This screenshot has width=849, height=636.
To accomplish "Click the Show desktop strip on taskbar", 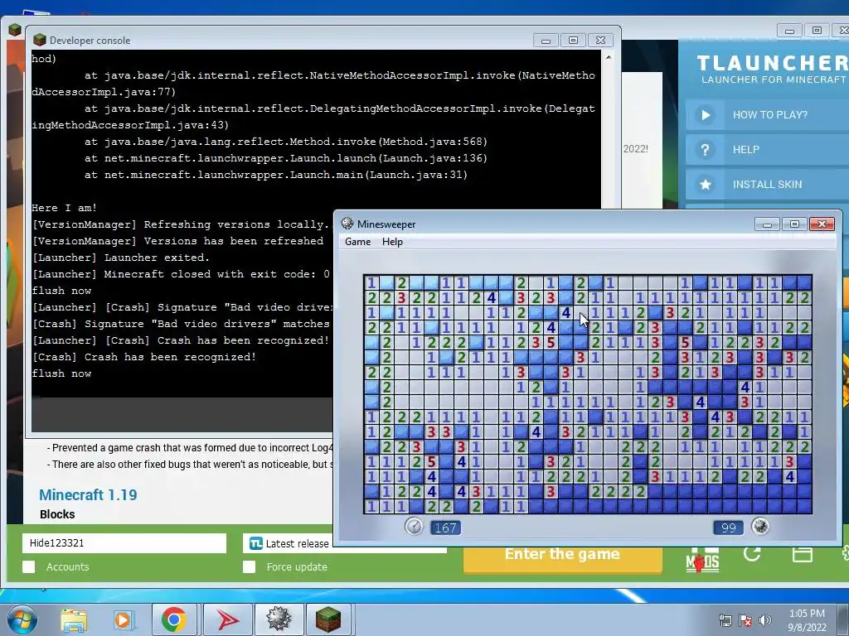I will pyautogui.click(x=845, y=619).
